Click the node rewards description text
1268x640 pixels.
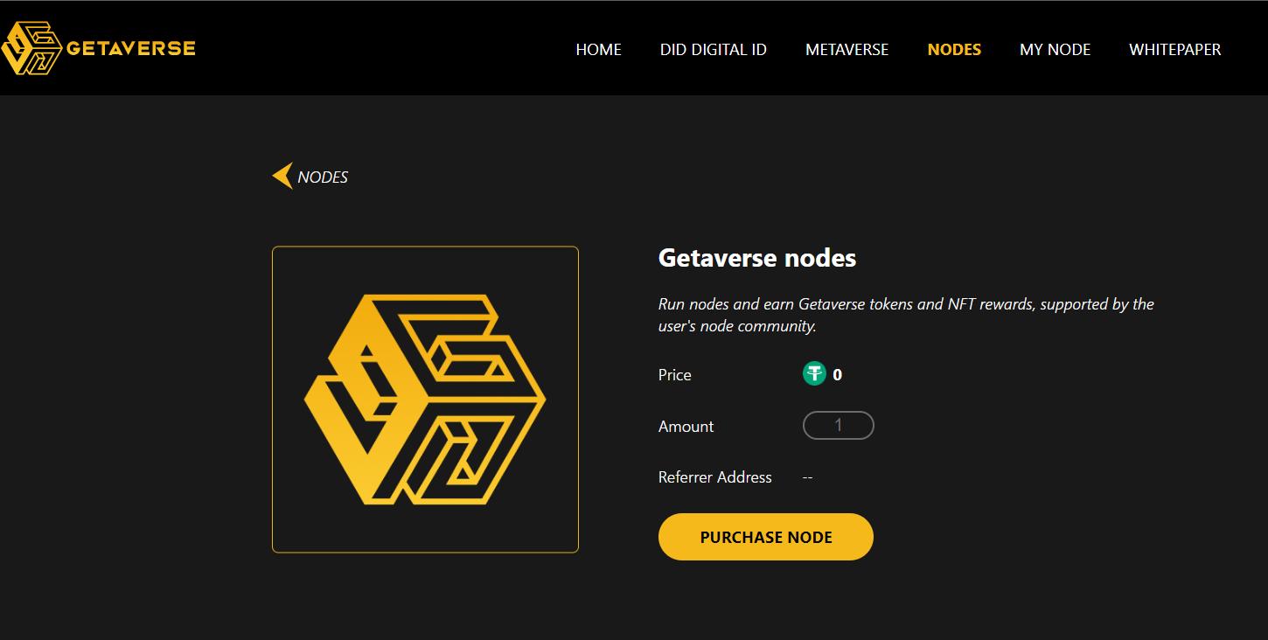pyautogui.click(x=905, y=315)
